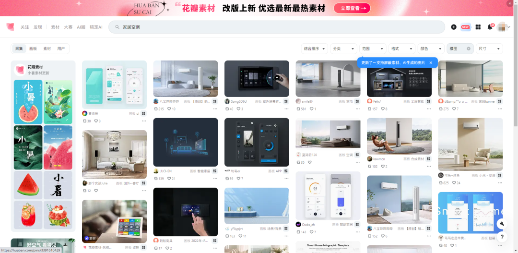Open the 颜色 color dropdown
This screenshot has height=253, width=518.
click(431, 48)
